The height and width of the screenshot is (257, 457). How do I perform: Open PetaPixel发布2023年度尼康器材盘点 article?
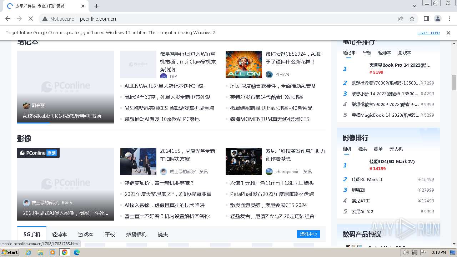[x=272, y=194]
